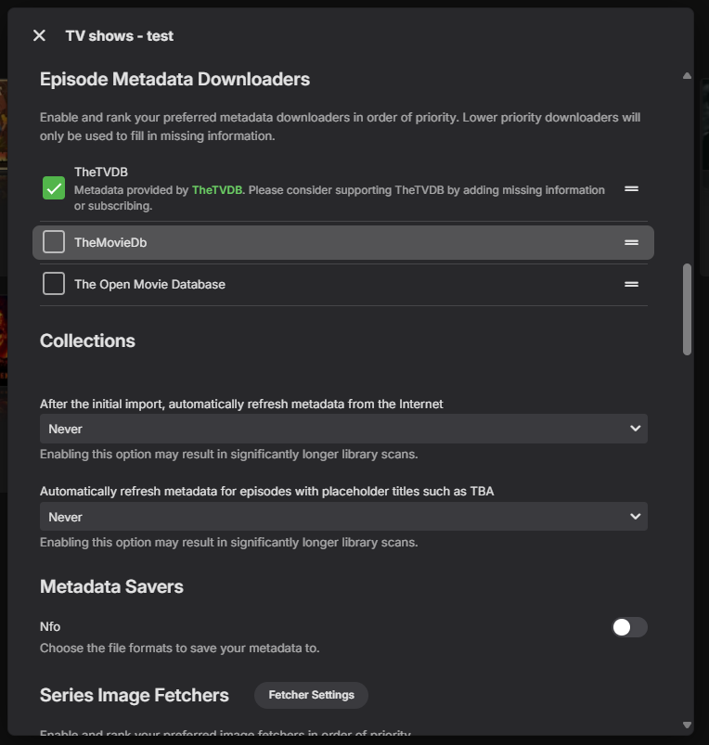Click the Episode Metadata Downloaders heading
The image size is (709, 745).
[174, 80]
